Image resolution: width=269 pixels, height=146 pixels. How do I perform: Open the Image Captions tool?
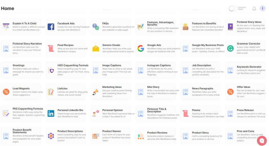[x=111, y=70]
